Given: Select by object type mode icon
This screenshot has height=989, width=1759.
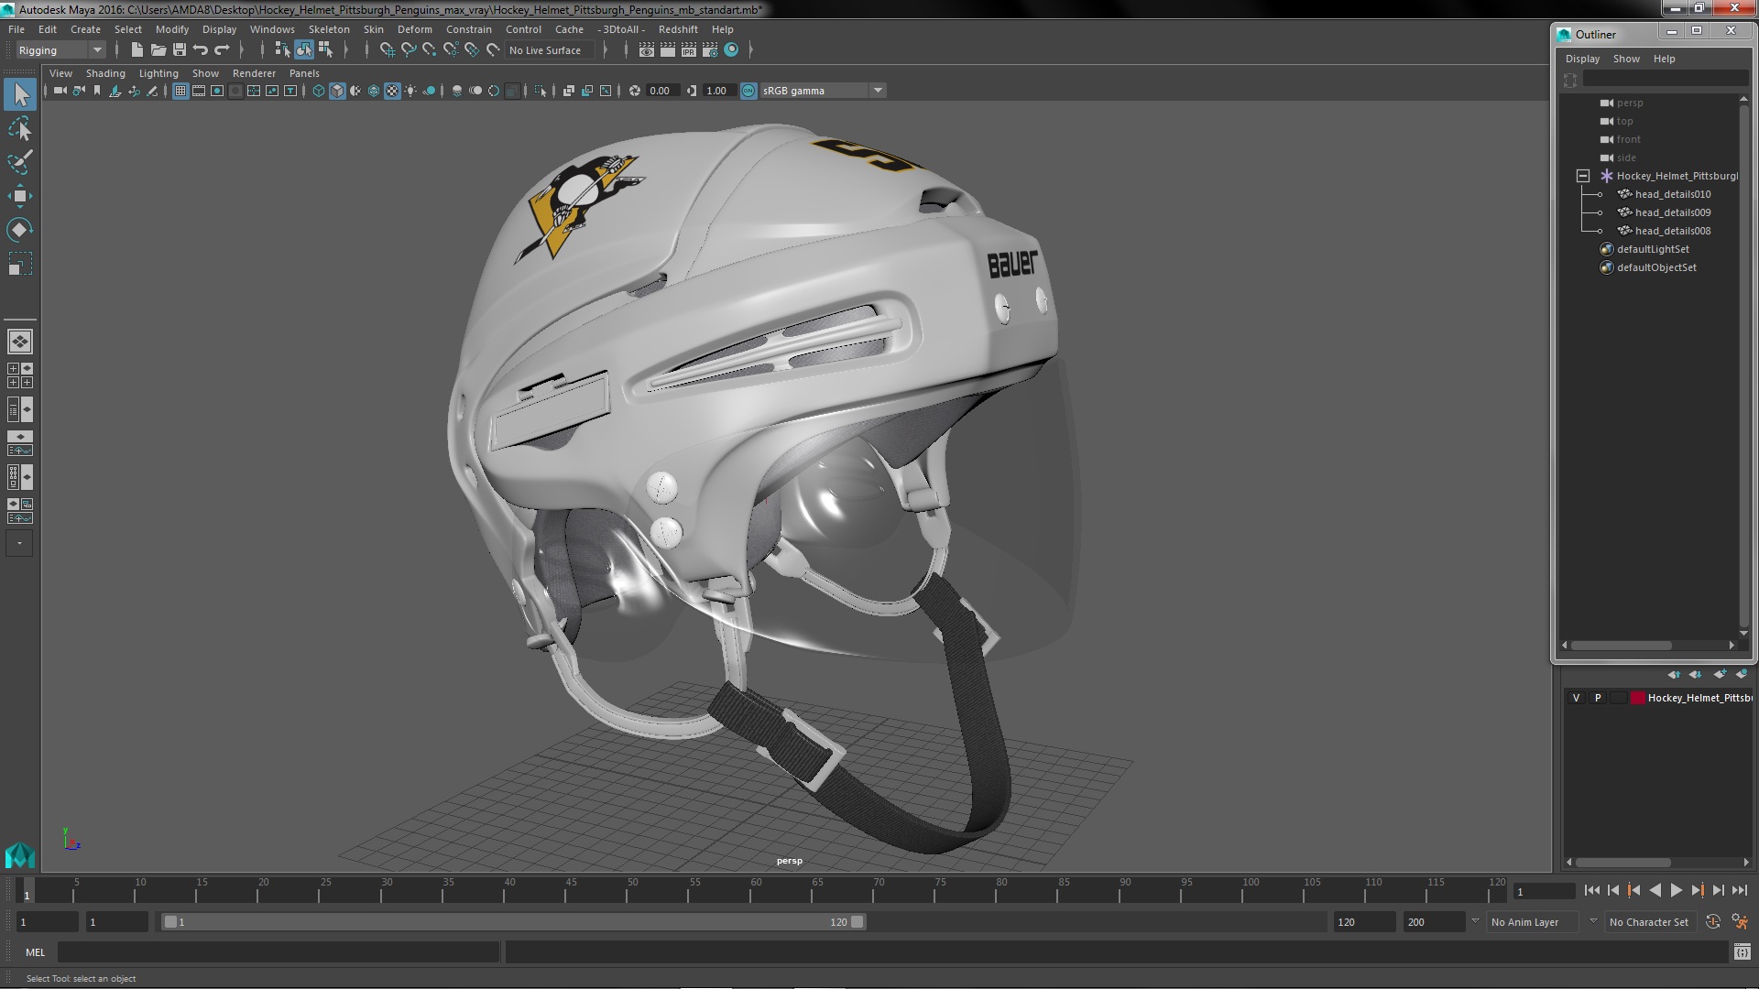Looking at the screenshot, I should click(303, 49).
